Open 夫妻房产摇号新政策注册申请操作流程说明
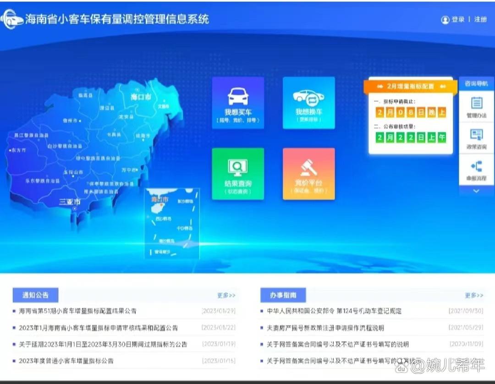Screen dimensions: 495x384 [x=325, y=328]
